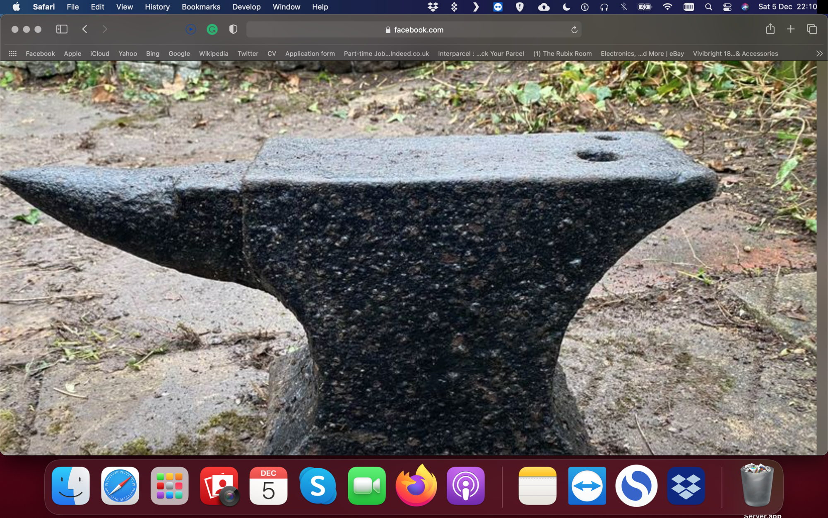828x518 pixels.
Task: Launch Firefox from the Dock
Action: pos(416,486)
